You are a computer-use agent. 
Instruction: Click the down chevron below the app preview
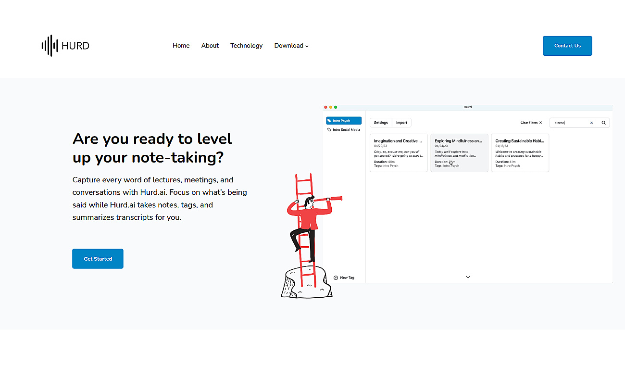pos(468,277)
